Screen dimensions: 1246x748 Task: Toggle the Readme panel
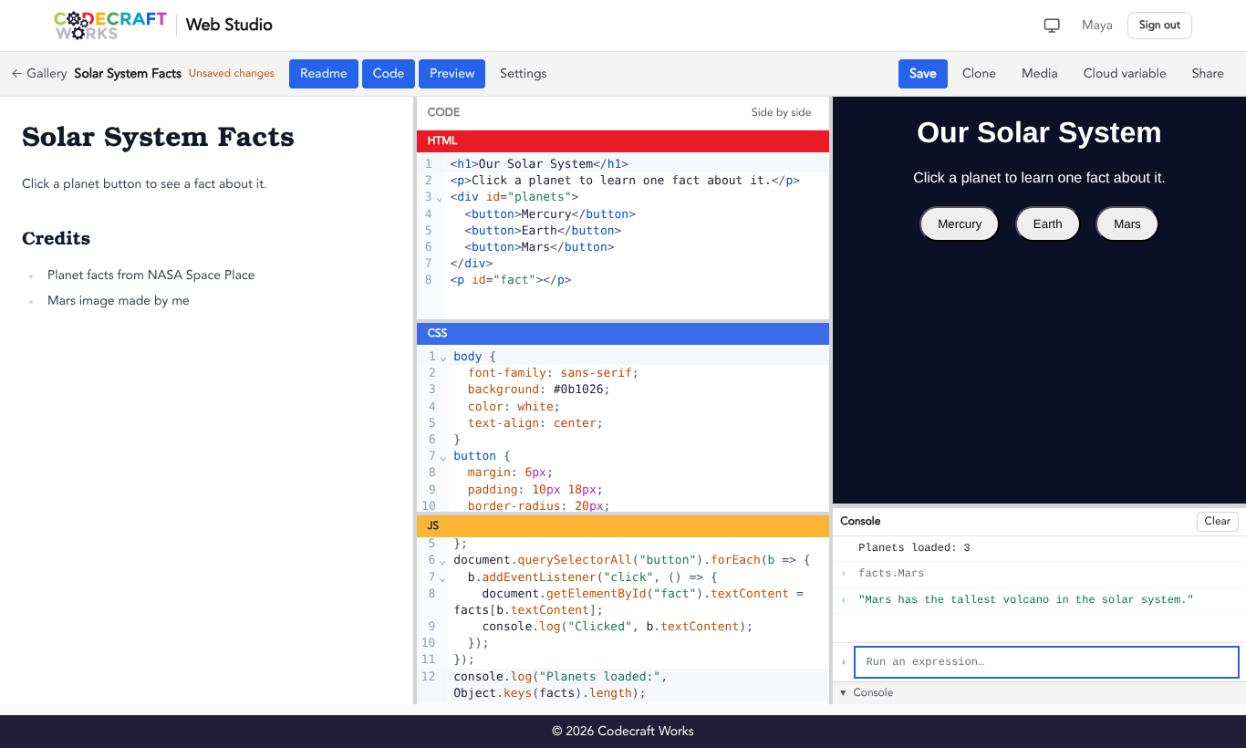[x=324, y=74]
